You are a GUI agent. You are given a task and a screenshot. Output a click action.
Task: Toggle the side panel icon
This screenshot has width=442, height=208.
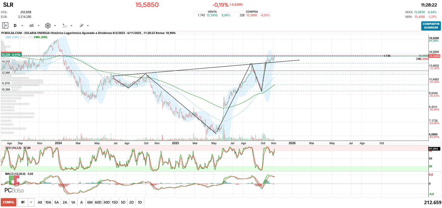5,25
